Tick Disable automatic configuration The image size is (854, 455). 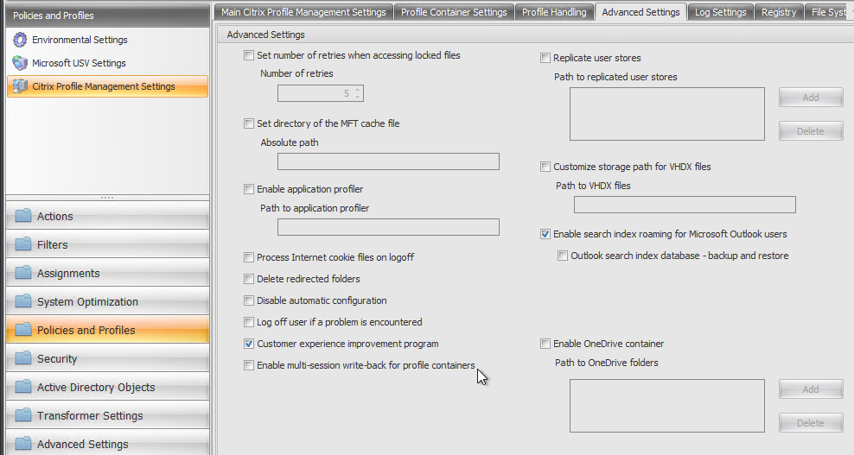click(249, 300)
